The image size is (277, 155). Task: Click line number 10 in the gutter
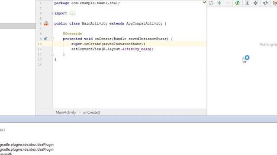coord(40,44)
